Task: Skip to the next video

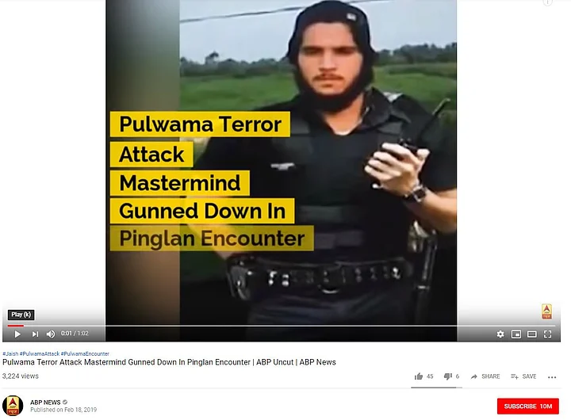Action: point(35,334)
